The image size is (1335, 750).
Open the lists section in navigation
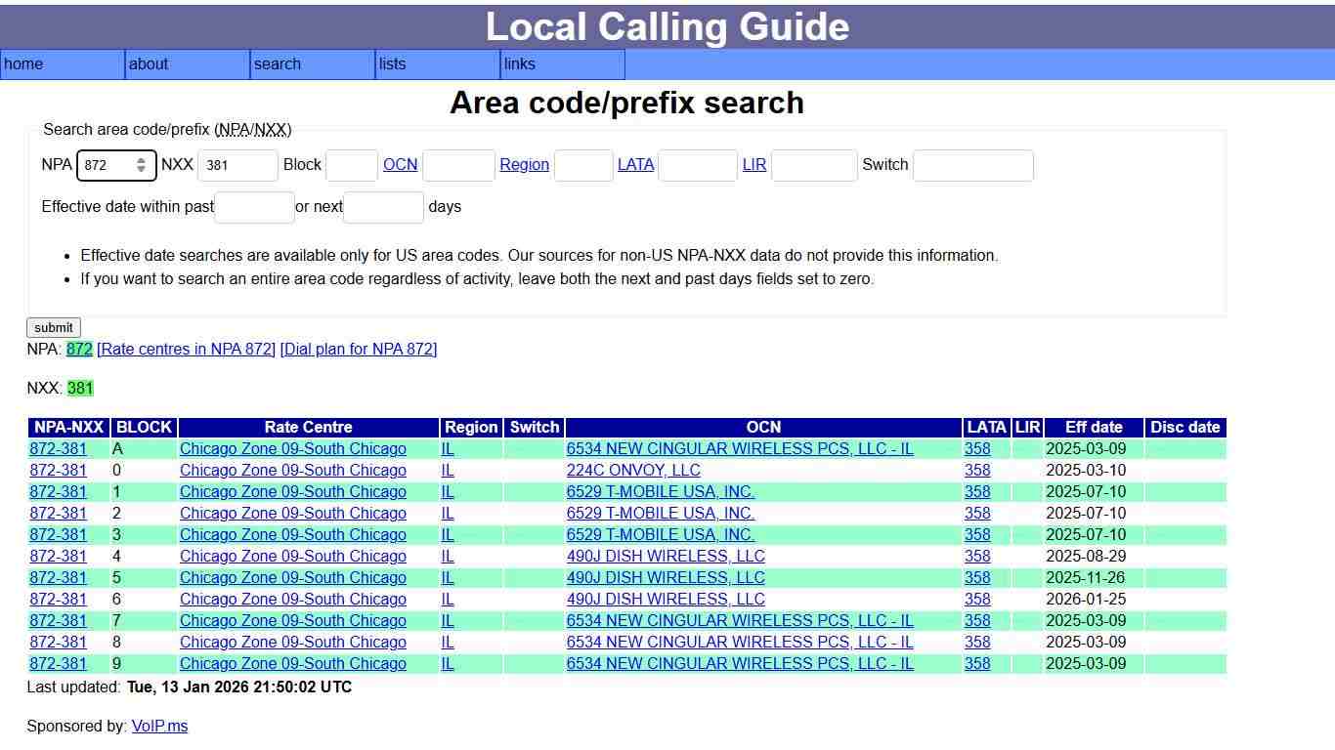tap(391, 64)
